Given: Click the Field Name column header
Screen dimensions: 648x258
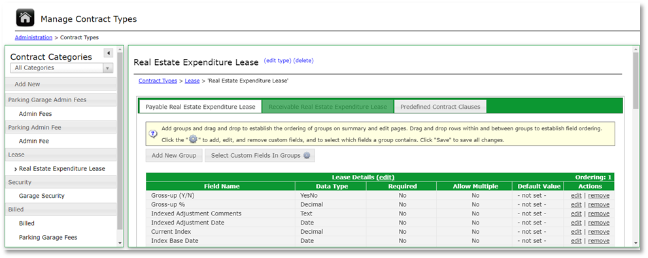Looking at the screenshot, I should pyautogui.click(x=220, y=187).
